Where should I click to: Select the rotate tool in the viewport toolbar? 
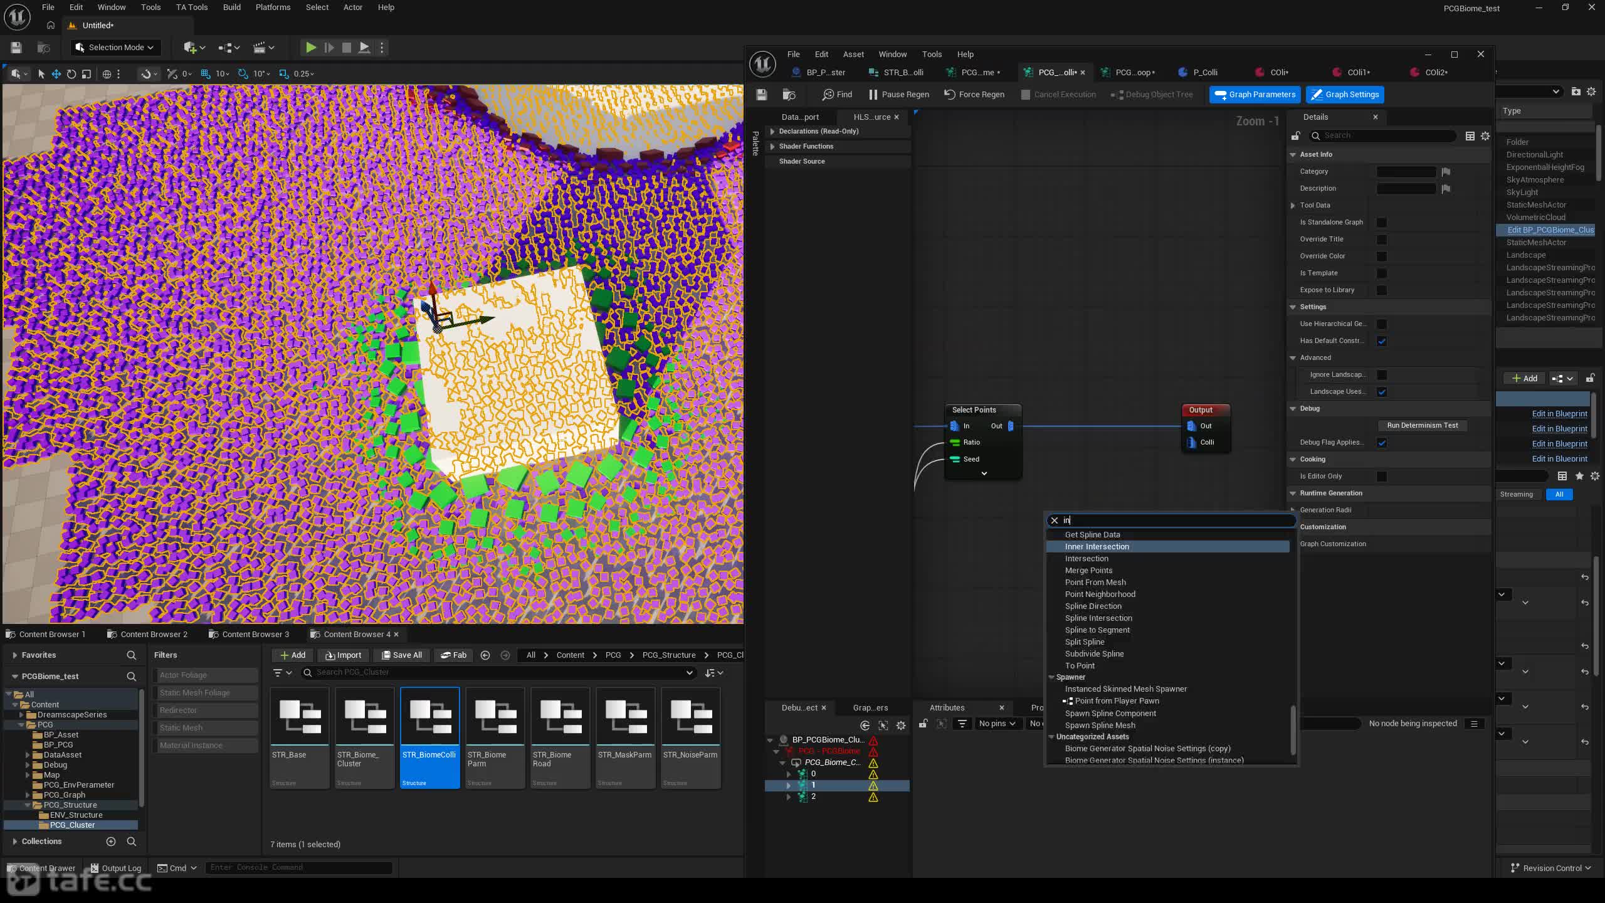71,74
